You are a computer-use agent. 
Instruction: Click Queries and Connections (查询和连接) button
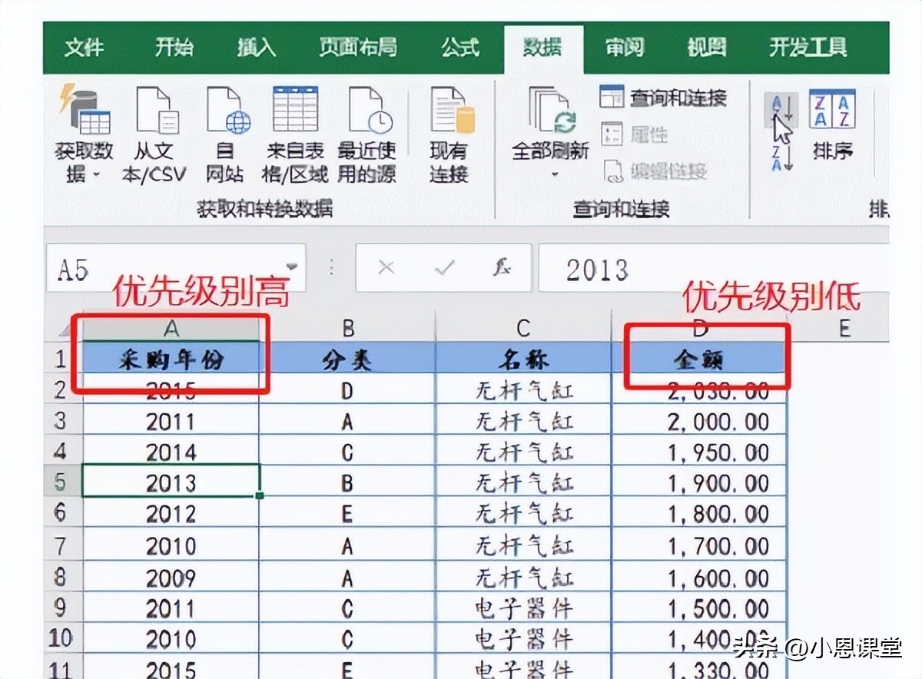[x=662, y=98]
